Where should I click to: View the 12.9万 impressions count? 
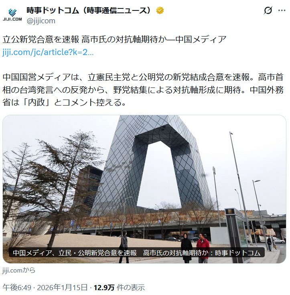[x=104, y=287]
